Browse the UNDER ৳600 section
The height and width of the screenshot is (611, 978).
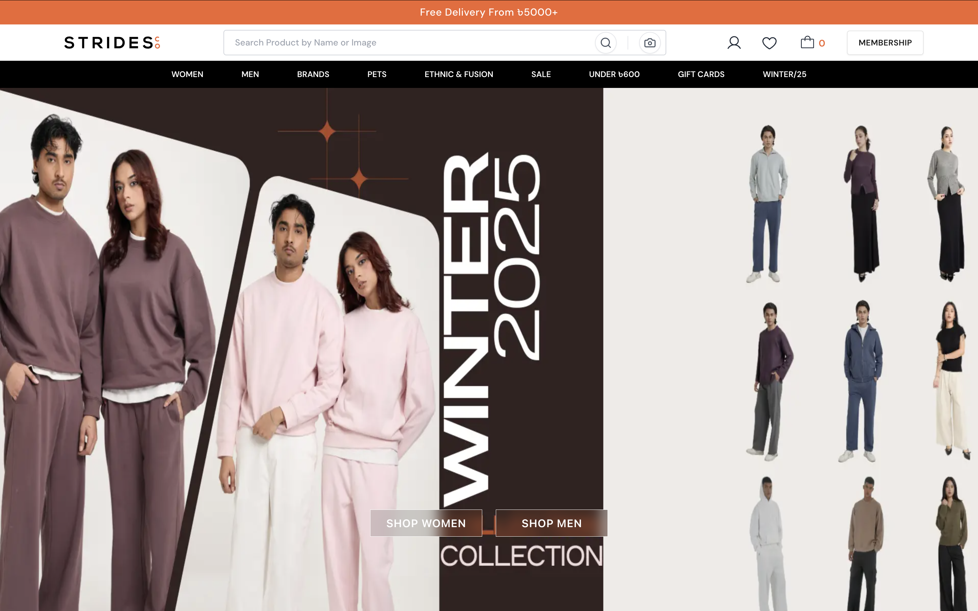614,74
